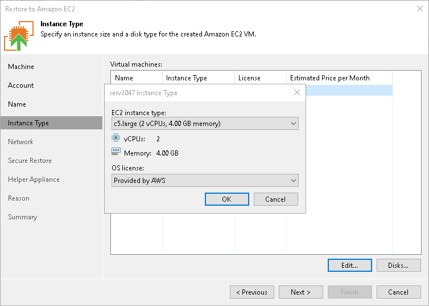Open the EC2 instance type dropdown
This screenshot has height=306, width=429.
(205, 124)
